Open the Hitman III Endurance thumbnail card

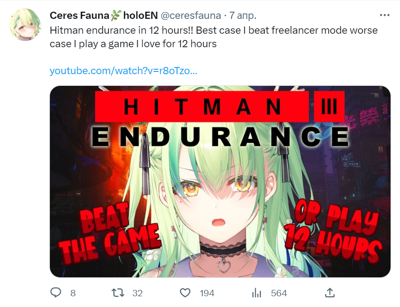coord(220,182)
